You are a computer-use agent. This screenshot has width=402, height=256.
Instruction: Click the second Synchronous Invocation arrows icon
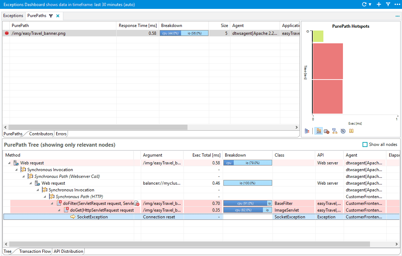[44, 190]
